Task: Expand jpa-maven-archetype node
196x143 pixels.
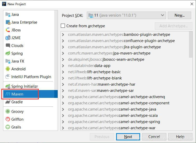Action: (x=63, y=53)
